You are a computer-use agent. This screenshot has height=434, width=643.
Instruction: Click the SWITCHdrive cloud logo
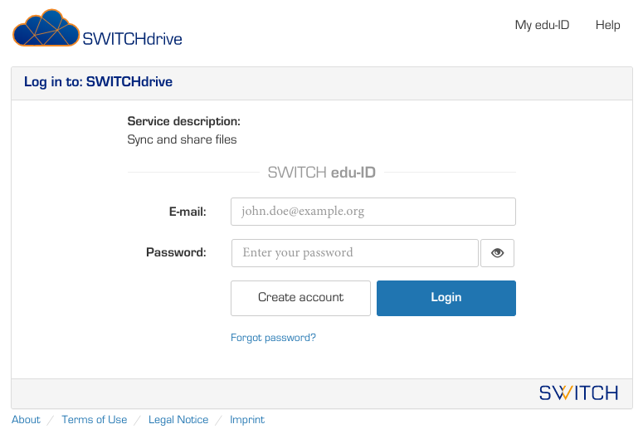coord(46,28)
